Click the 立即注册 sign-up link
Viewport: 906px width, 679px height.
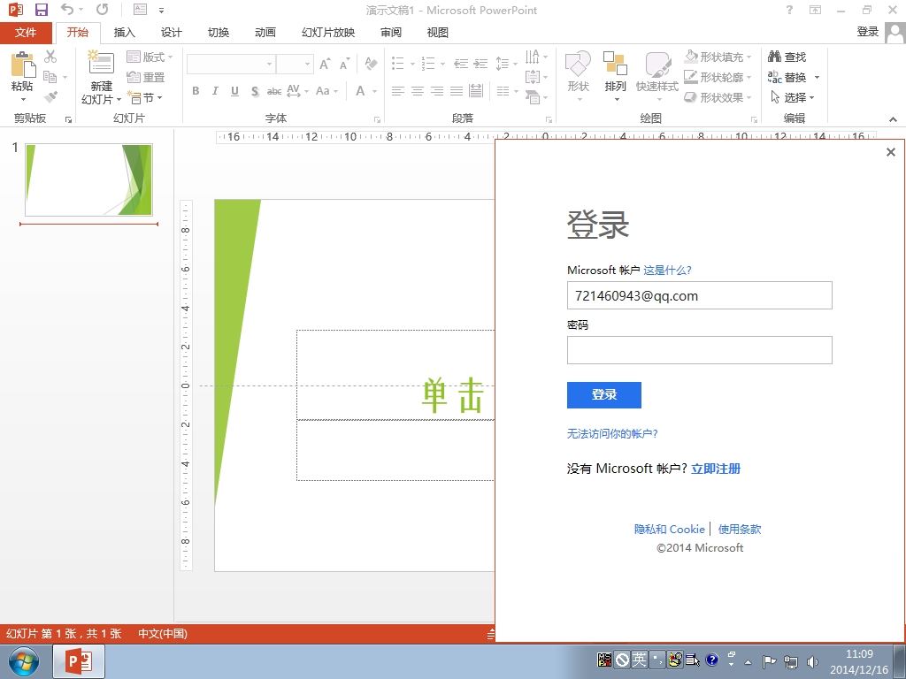[x=716, y=469]
